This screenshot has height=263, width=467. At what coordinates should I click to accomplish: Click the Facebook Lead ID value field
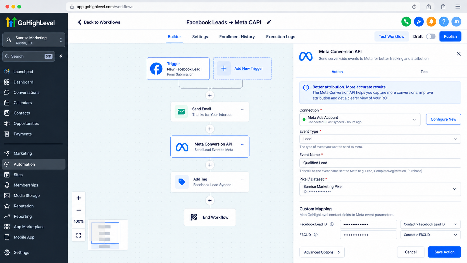point(368,224)
